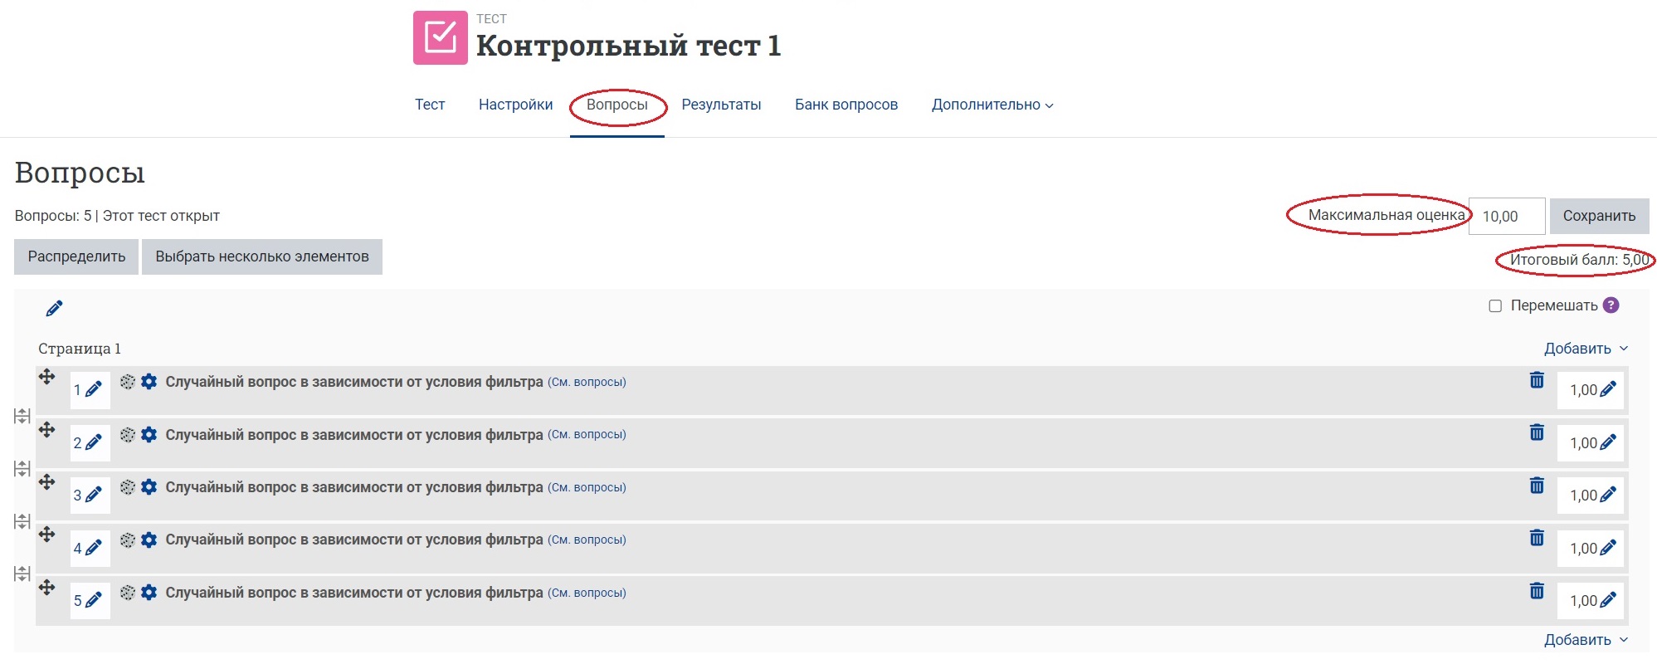Edit the number of question 5 with pencil

coord(94,600)
